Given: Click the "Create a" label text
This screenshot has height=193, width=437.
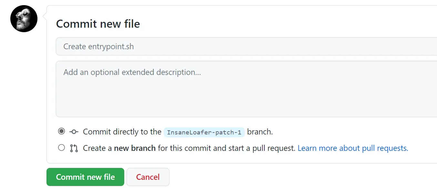Looking at the screenshot, I should [x=97, y=148].
